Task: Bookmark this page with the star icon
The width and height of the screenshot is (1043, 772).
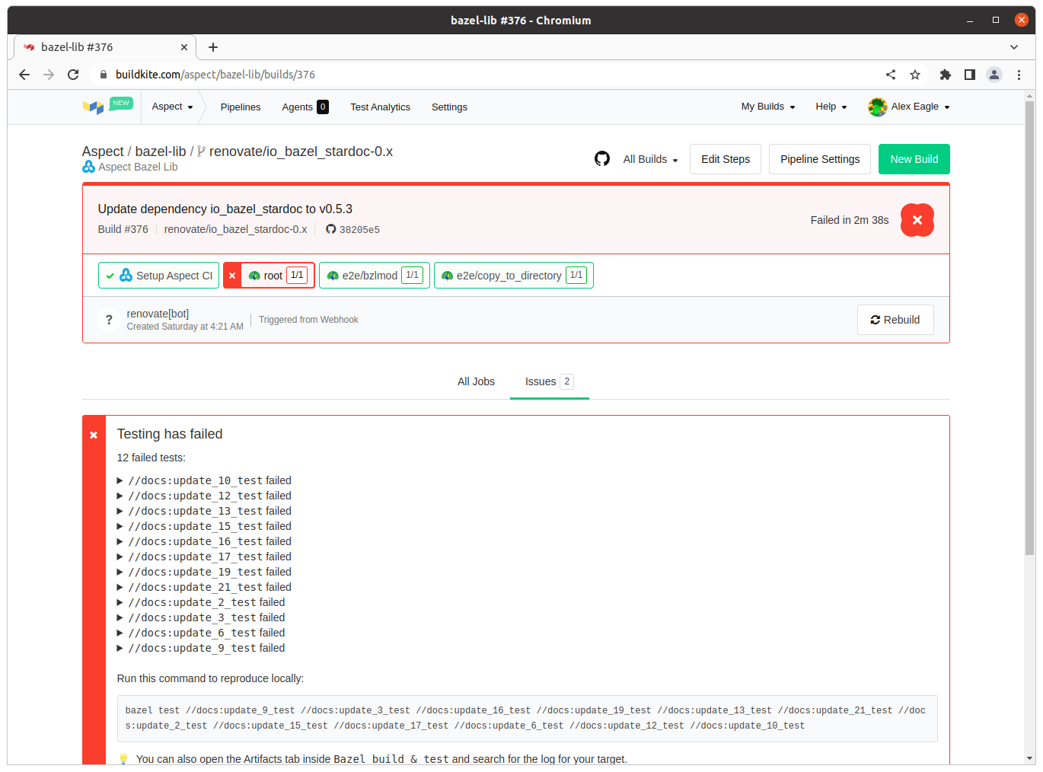Action: tap(915, 75)
